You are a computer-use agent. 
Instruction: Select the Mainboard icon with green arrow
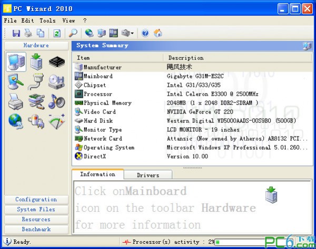[36, 61]
